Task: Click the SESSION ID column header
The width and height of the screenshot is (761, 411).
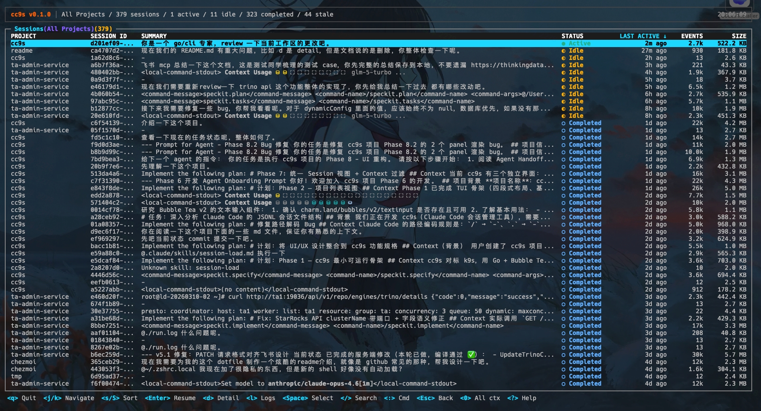Action: pos(109,36)
